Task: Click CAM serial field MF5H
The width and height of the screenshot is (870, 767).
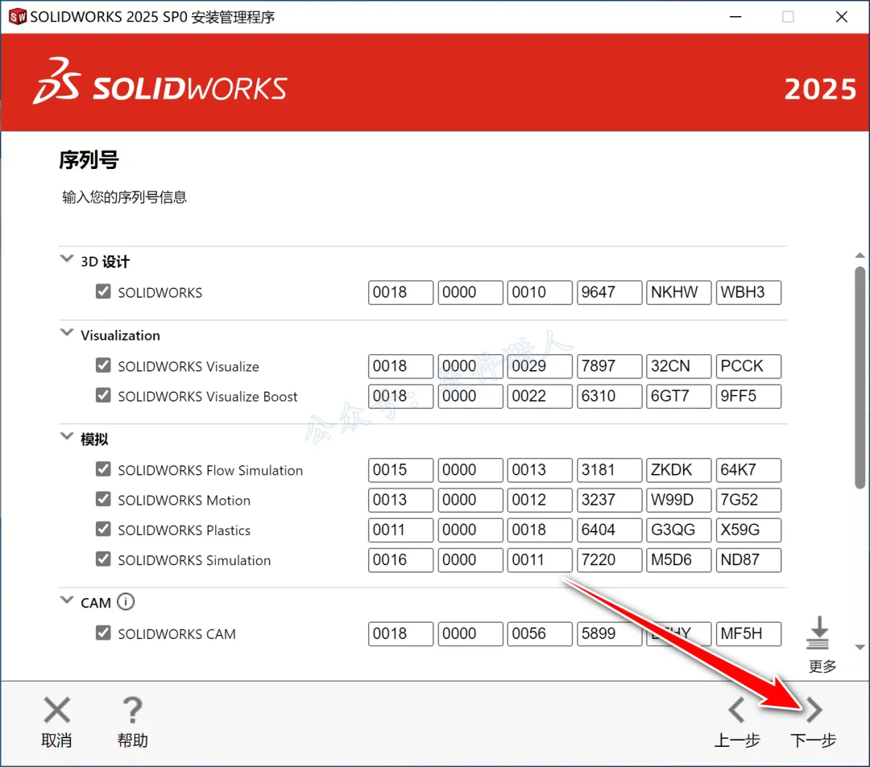Action: (748, 633)
